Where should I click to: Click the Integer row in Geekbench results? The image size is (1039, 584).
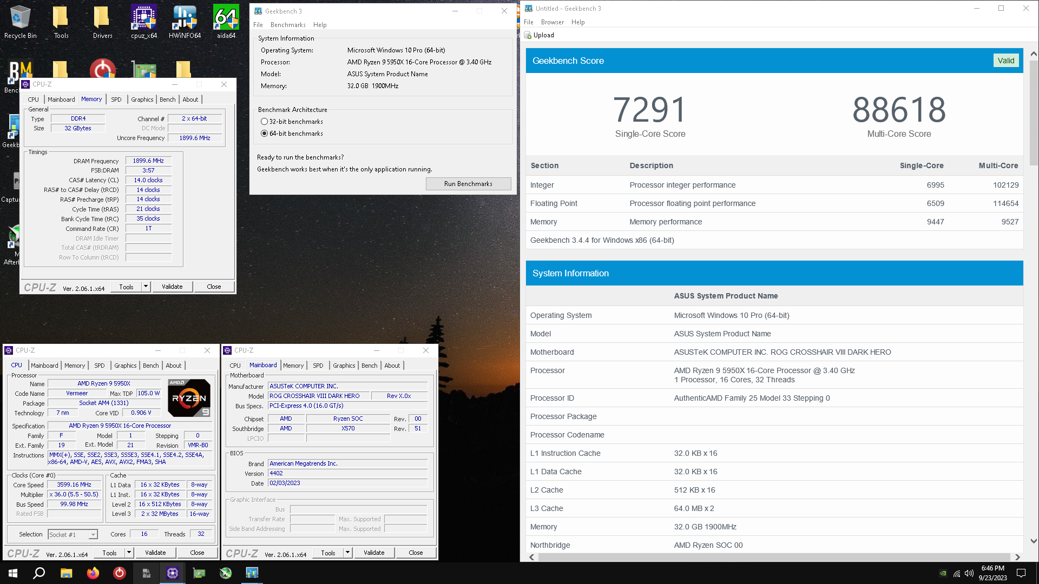774,185
